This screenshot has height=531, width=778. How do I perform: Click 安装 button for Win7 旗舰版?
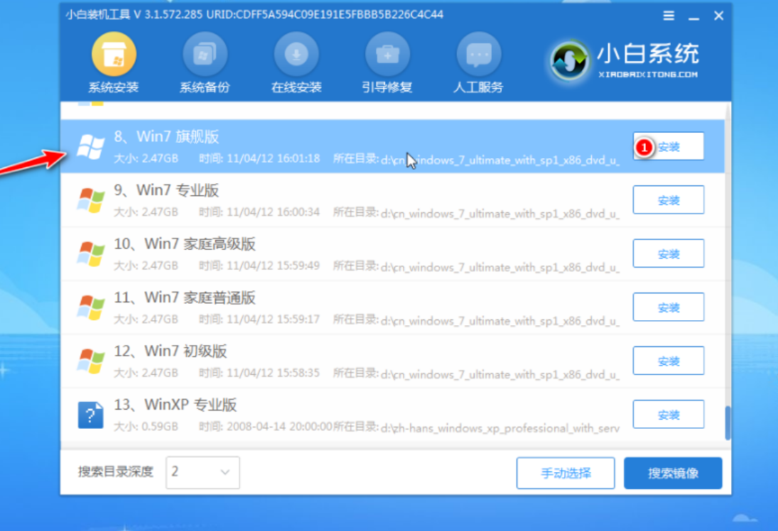pos(669,147)
